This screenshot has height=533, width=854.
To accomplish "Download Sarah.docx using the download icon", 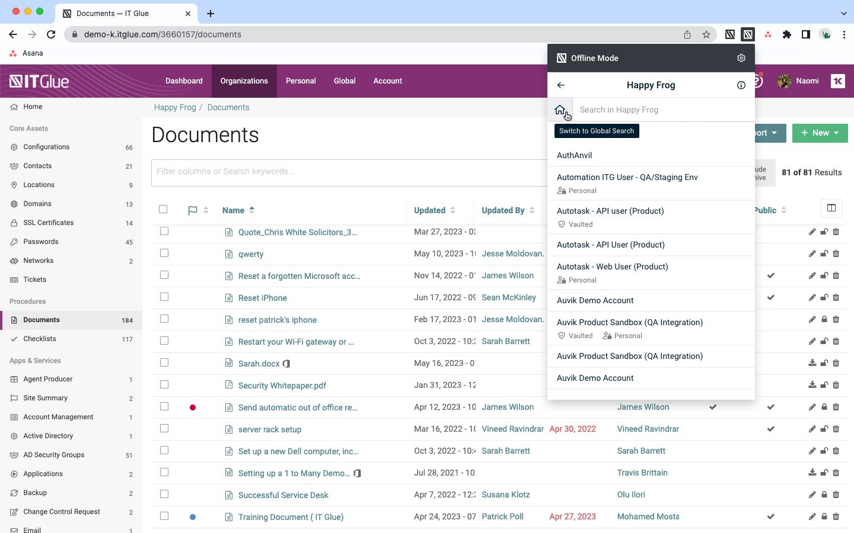I will 812,363.
